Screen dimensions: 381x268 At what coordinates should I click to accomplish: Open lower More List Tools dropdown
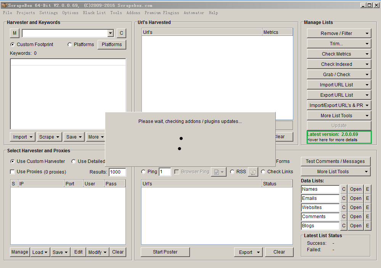click(x=335, y=171)
